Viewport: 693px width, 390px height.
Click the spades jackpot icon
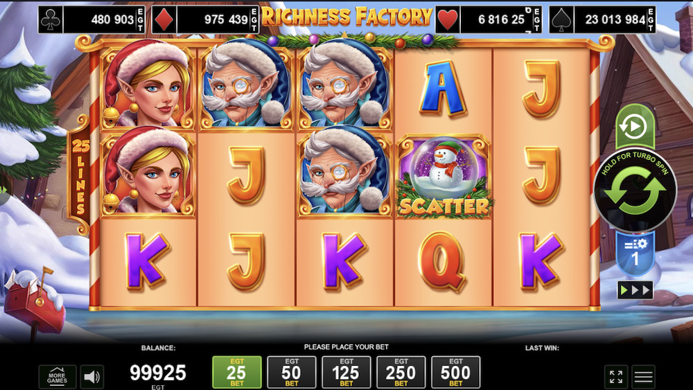pyautogui.click(x=561, y=19)
